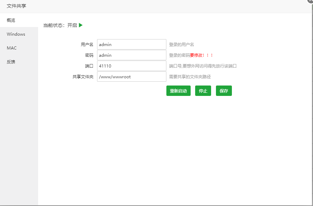Screen dimensions: 313x206
Task: Click the port hint 端口号,要想外网访问得先放行该端口
Action: (x=203, y=66)
